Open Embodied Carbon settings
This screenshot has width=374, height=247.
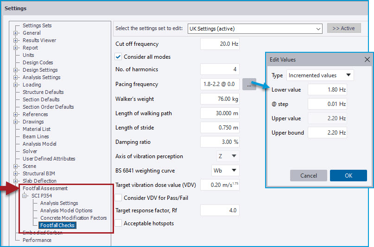click(43, 233)
